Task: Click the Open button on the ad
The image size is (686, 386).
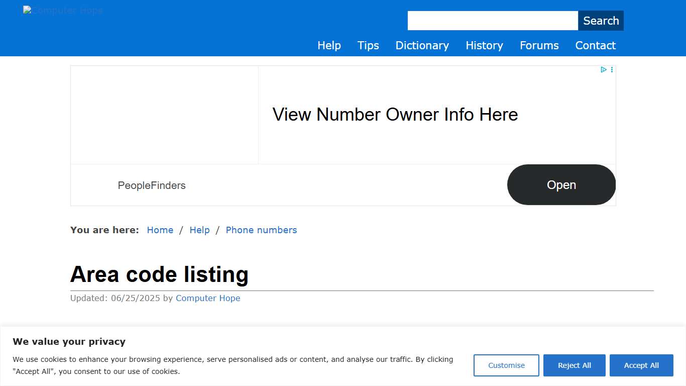Action: pos(561,184)
